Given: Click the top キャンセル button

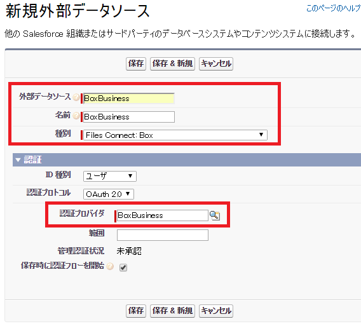Looking at the screenshot, I should pos(216,64).
